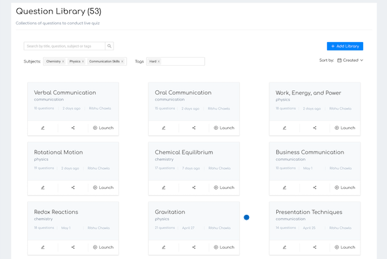Remove the Physics subject filter

[x=83, y=61]
